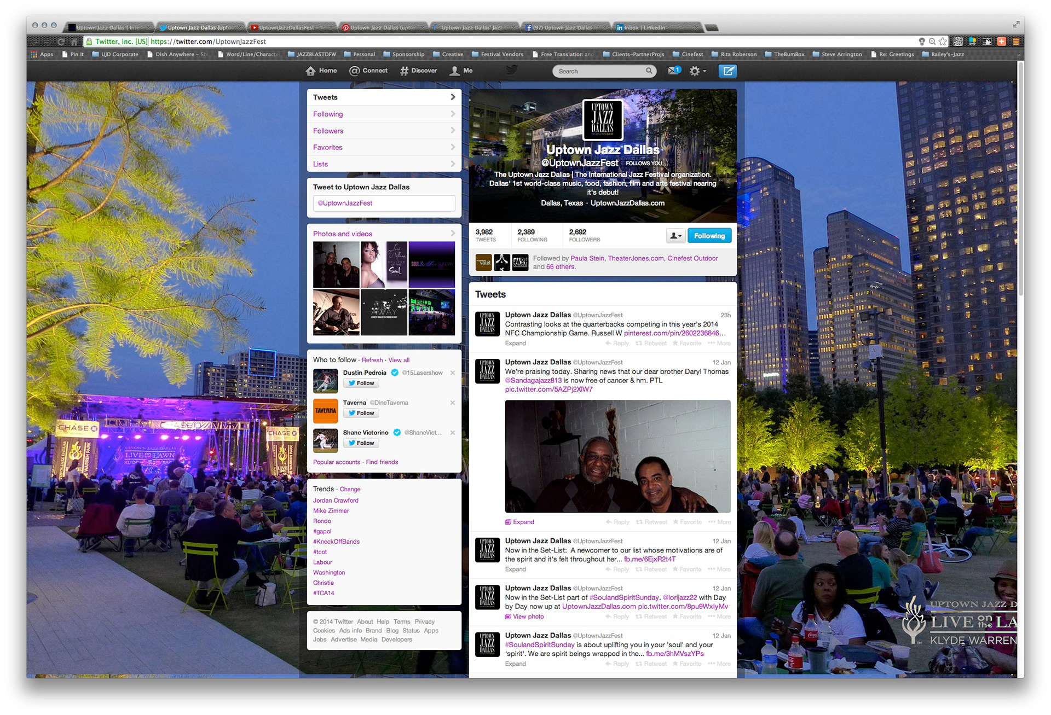Click the search magnifier icon

pyautogui.click(x=649, y=71)
